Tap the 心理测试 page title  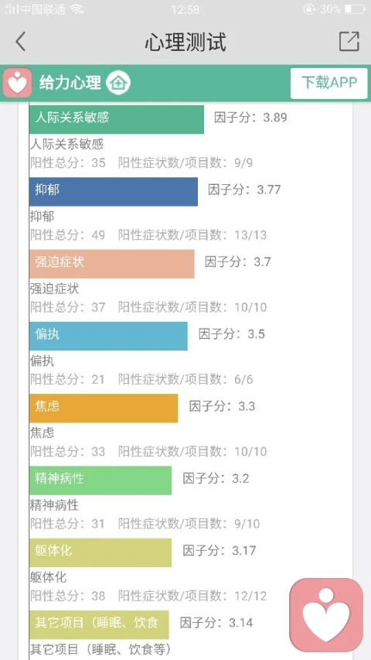click(x=185, y=42)
